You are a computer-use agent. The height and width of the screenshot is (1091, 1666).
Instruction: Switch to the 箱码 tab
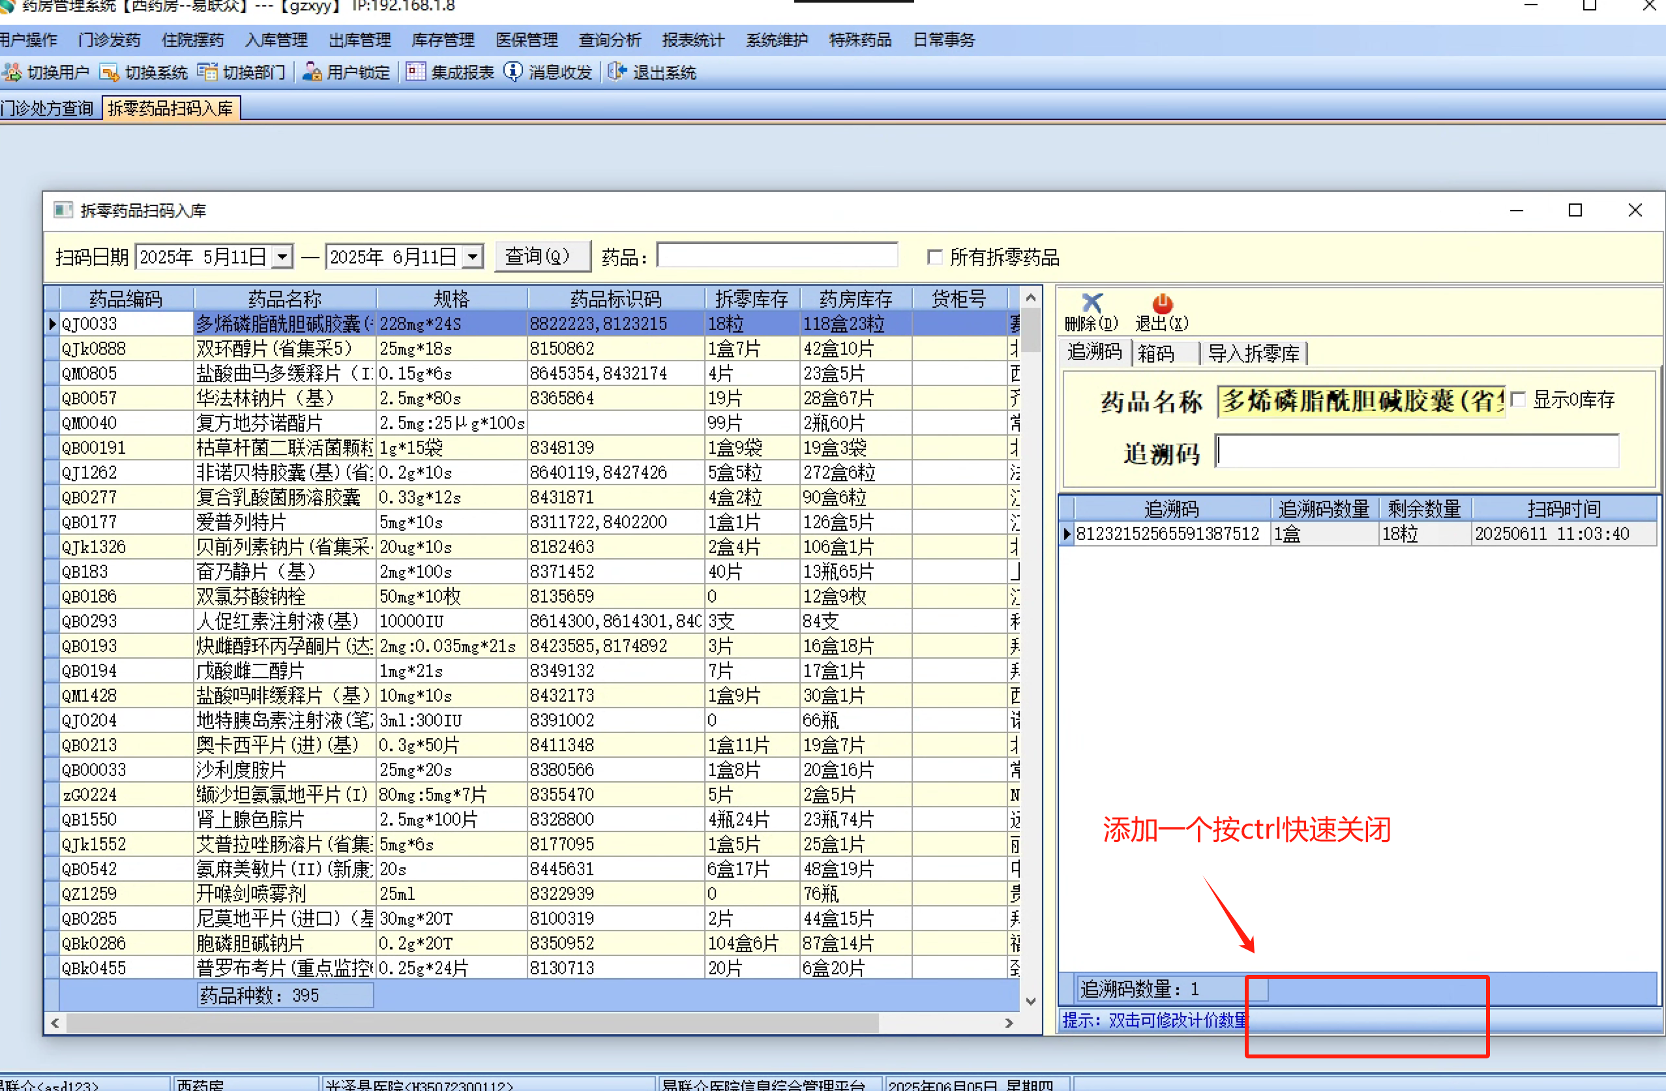coord(1156,353)
